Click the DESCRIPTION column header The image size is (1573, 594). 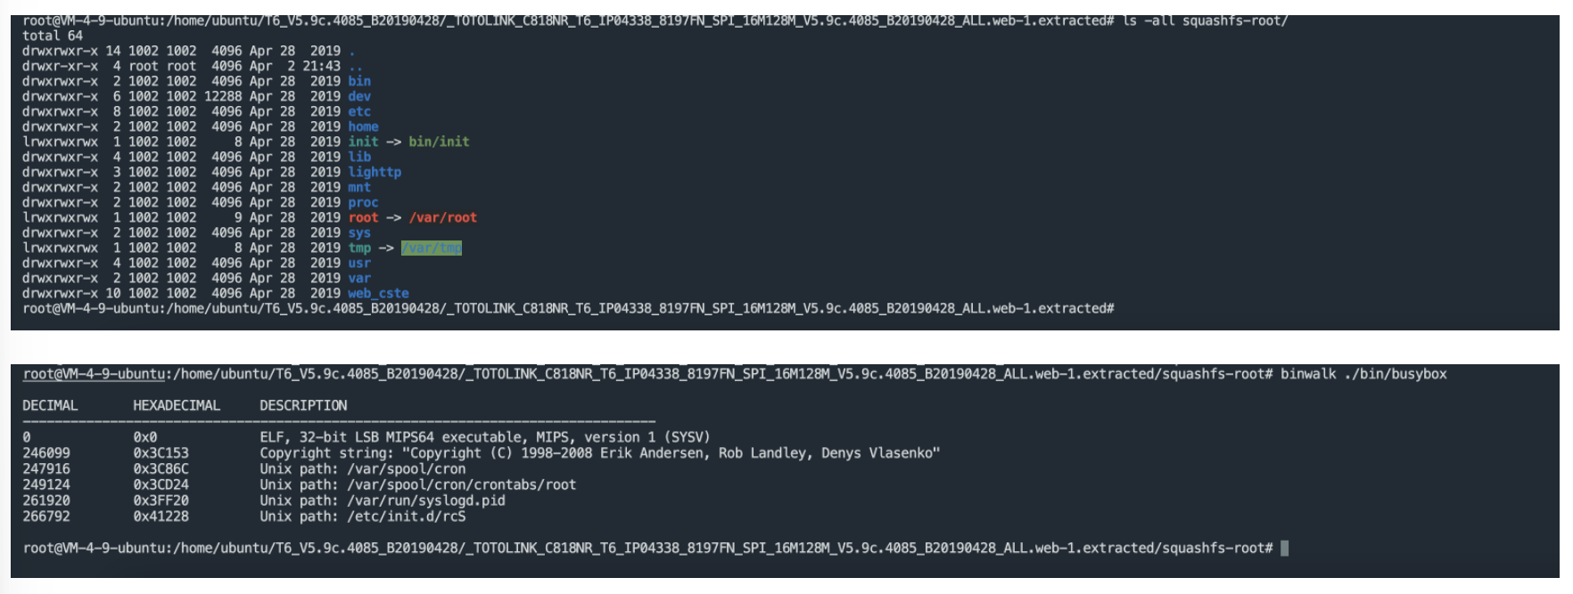pyautogui.click(x=303, y=405)
